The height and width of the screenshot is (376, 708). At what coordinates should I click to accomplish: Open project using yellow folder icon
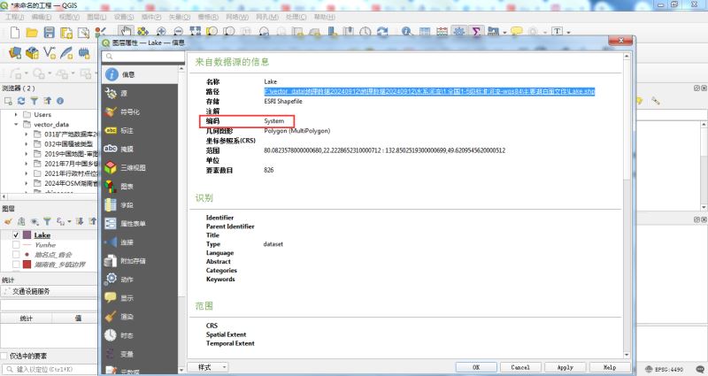coord(32,33)
